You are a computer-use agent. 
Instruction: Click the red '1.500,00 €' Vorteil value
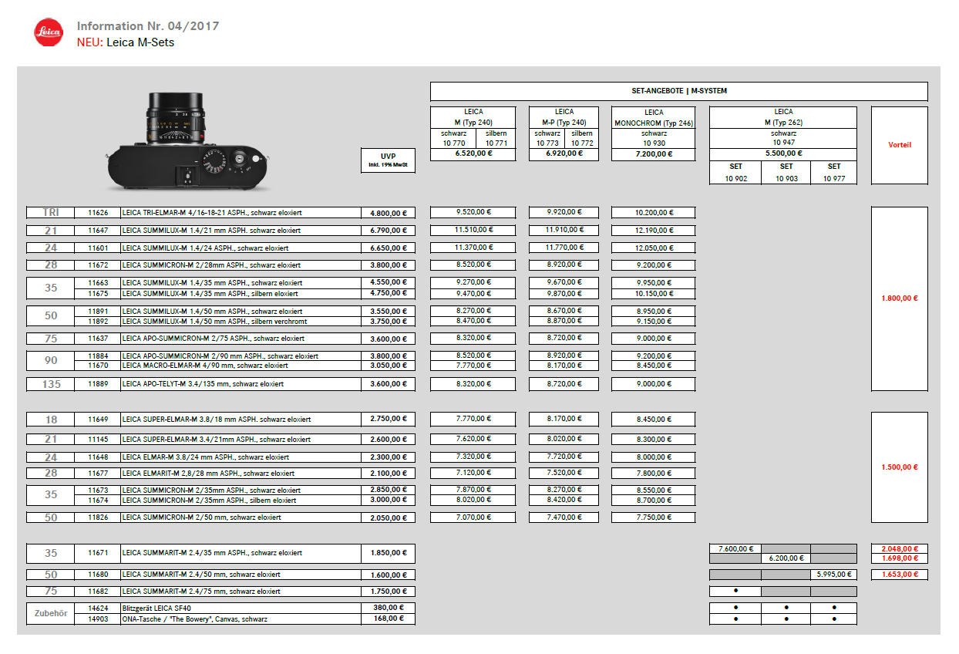(x=900, y=467)
